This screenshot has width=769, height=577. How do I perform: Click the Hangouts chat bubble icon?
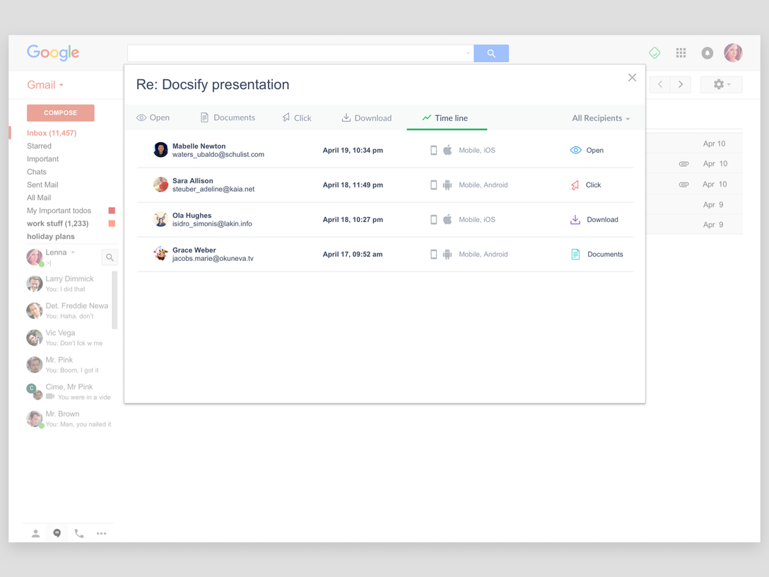tap(57, 533)
